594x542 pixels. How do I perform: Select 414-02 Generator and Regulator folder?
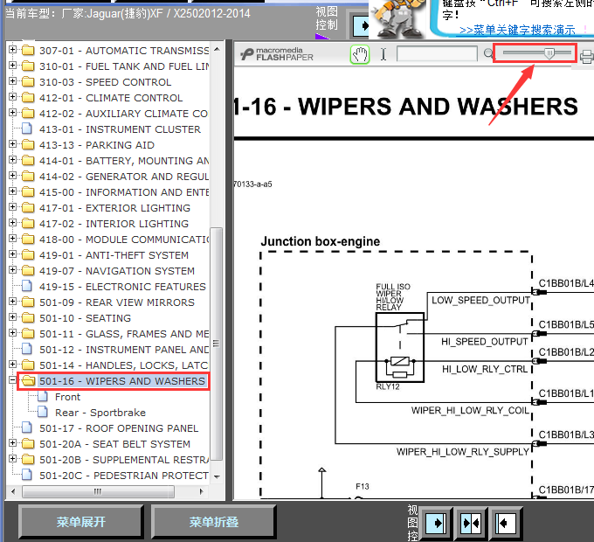(124, 177)
